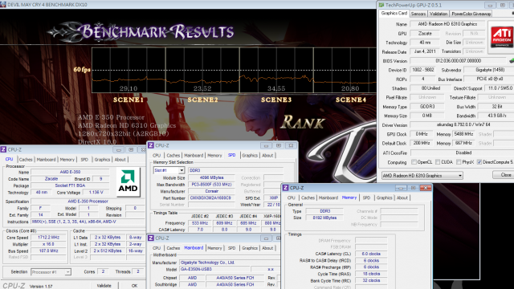Open the Caches tab in the CPU-Z CPU window
Screen dimensions: 514x289
click(26, 160)
